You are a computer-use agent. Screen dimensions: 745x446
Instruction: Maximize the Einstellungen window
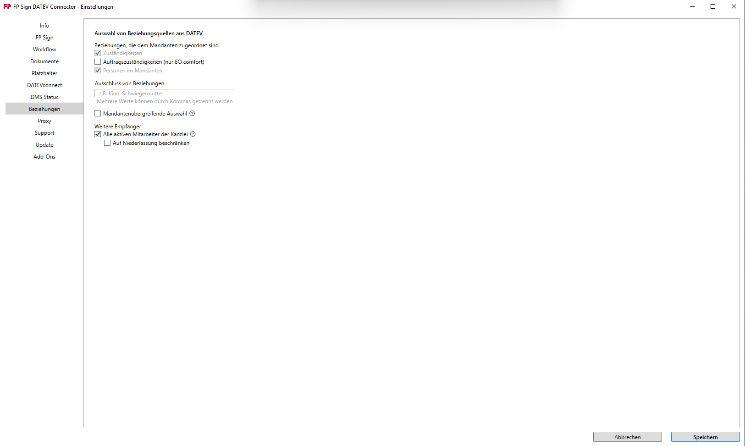713,6
